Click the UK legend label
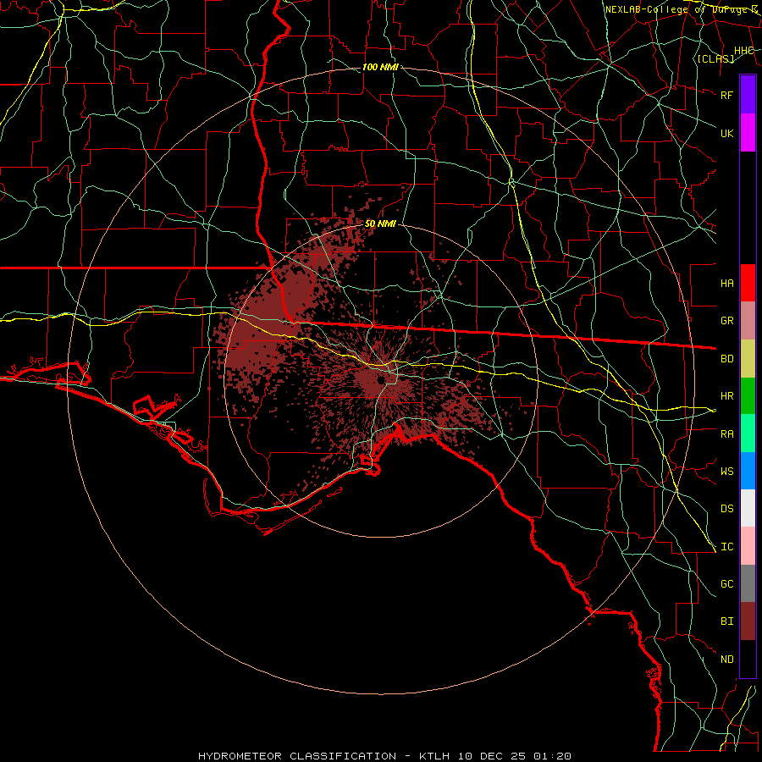Viewport: 762px width, 762px height. (x=726, y=133)
